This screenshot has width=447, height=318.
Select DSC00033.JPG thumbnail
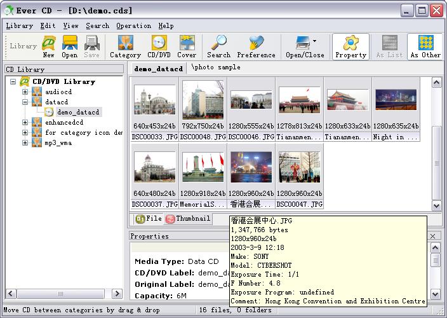[154, 100]
